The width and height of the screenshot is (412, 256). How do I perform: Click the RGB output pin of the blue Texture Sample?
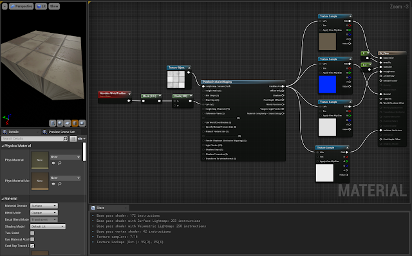click(350, 64)
